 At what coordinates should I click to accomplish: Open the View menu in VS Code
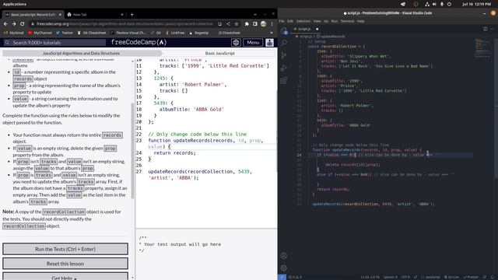(x=317, y=21)
